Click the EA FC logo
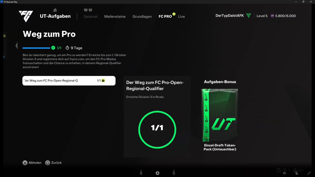This screenshot has width=315, height=177. (26, 16)
